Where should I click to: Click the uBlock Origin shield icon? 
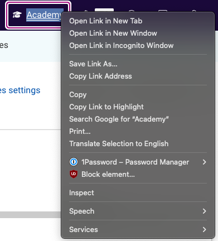[x=74, y=174]
